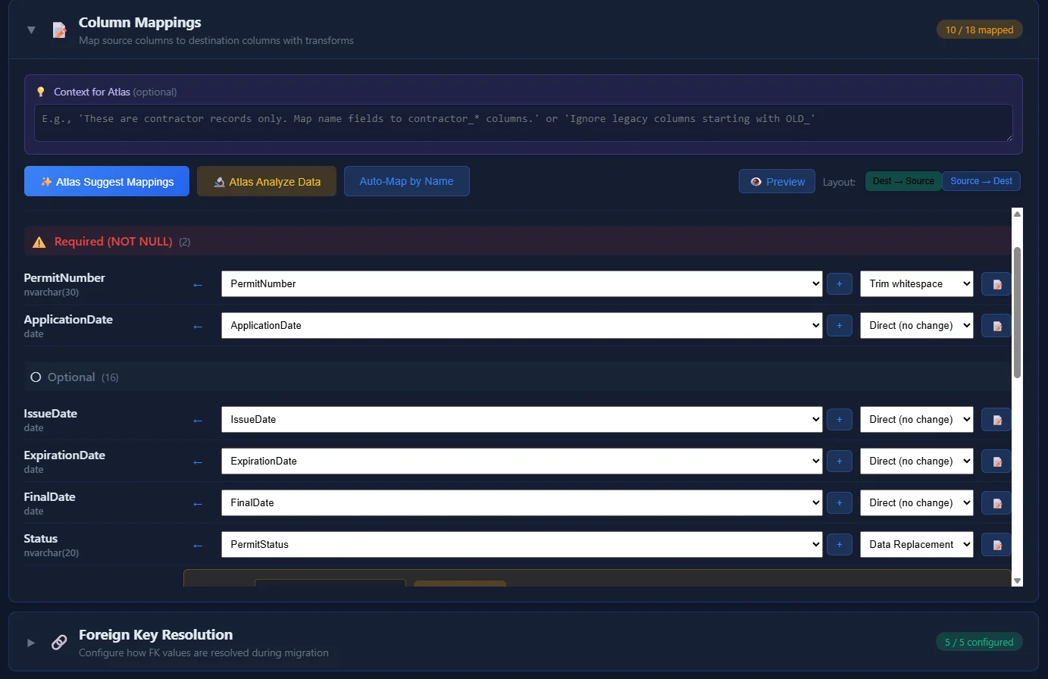This screenshot has width=1048, height=679.
Task: Open the IssueDate source column dropdown
Action: pyautogui.click(x=520, y=419)
